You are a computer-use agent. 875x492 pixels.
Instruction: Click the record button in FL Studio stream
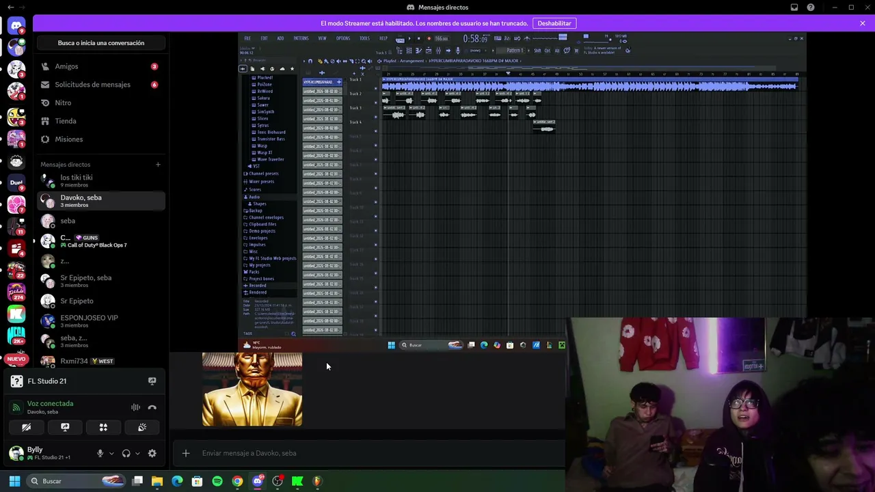[429, 38]
